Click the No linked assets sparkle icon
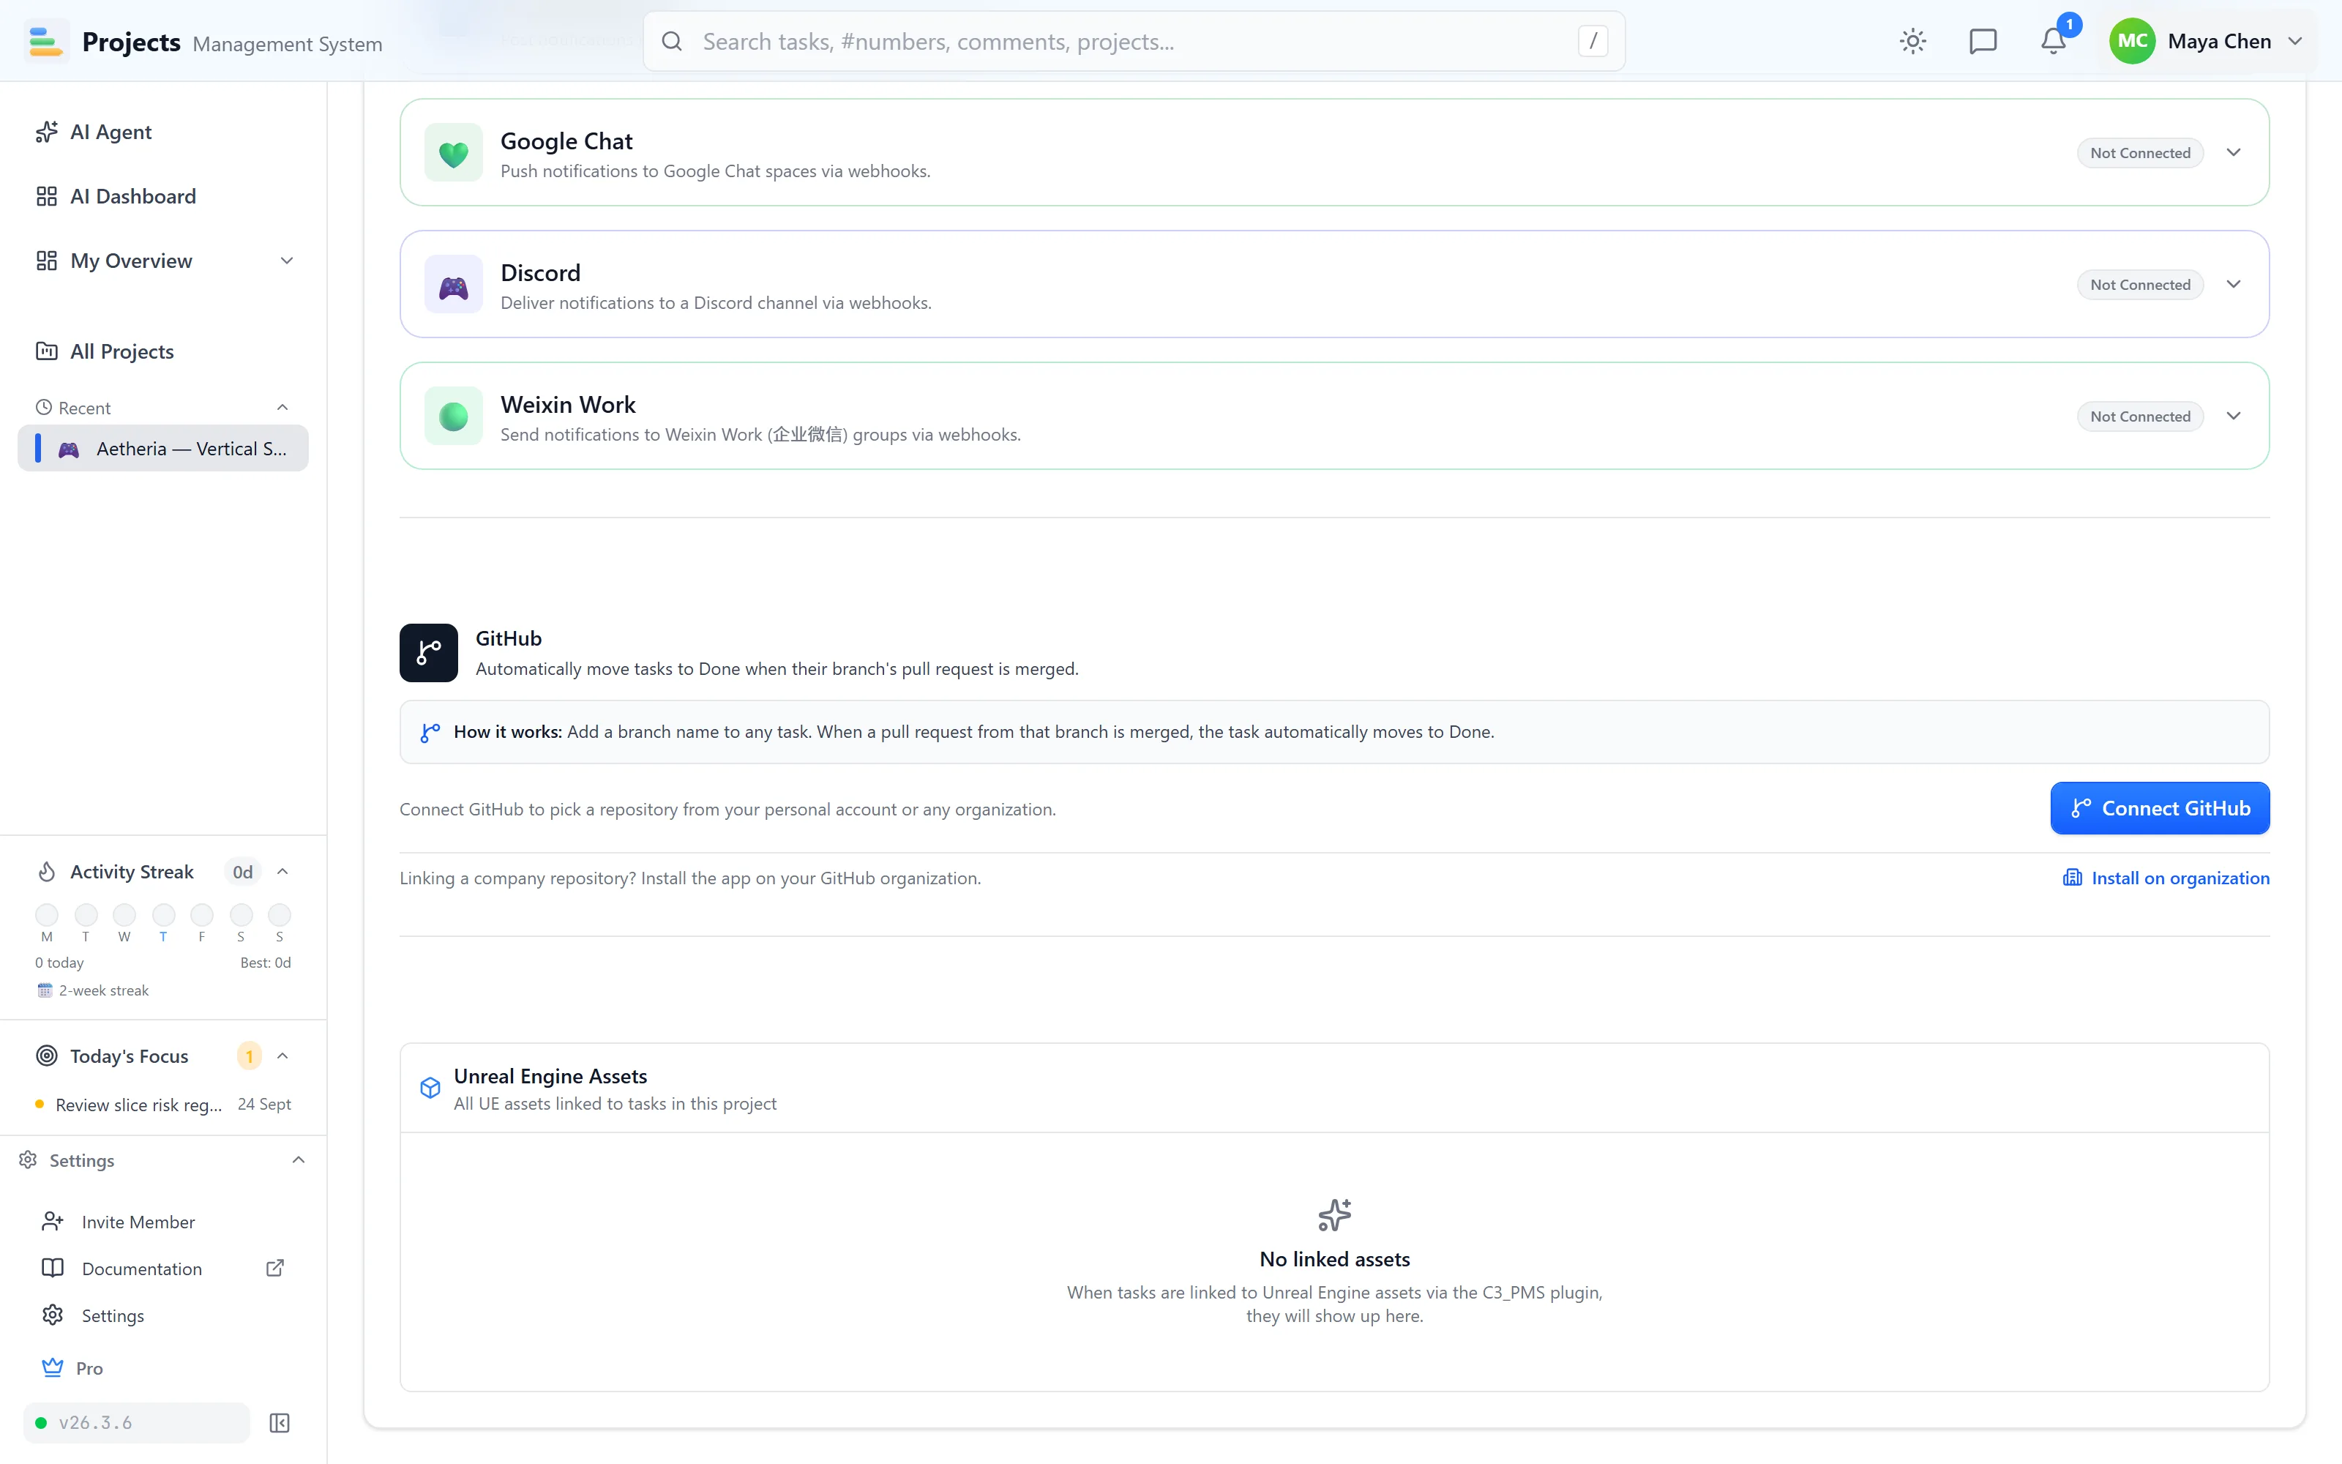 tap(1334, 1214)
